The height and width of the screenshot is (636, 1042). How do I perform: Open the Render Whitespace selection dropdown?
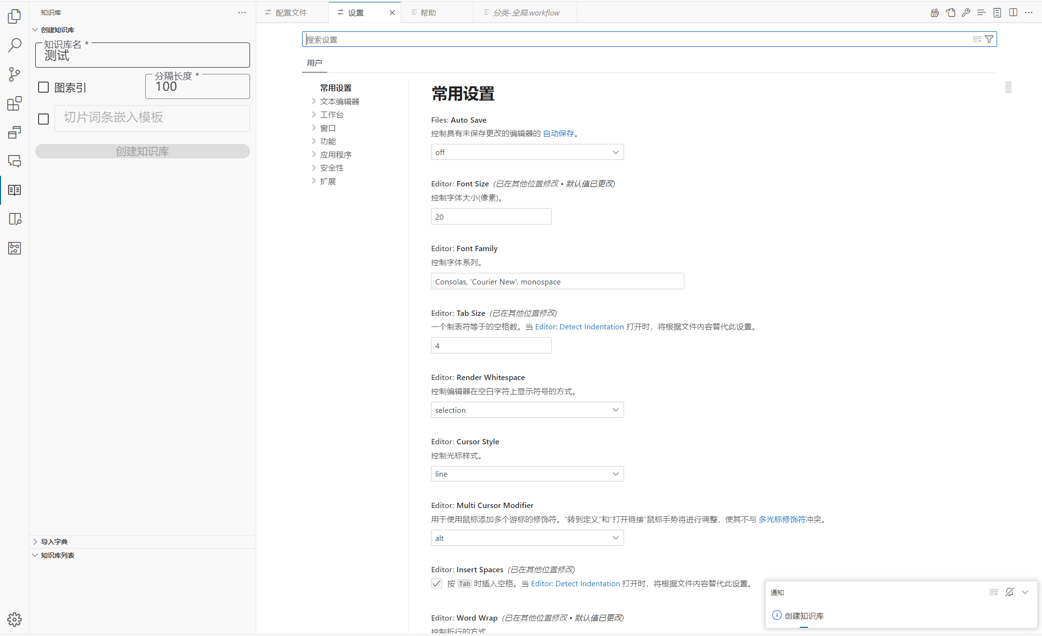(x=527, y=410)
